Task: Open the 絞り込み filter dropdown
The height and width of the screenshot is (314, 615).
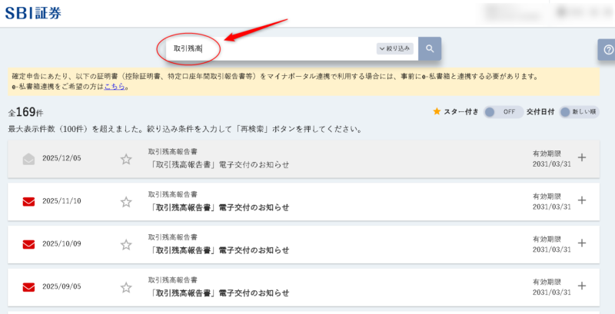Action: pyautogui.click(x=395, y=48)
